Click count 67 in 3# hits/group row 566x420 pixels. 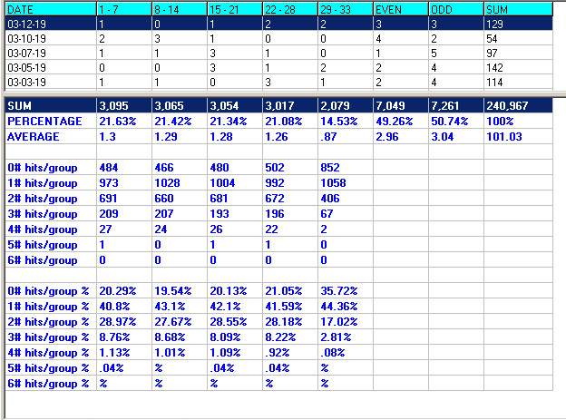click(327, 214)
